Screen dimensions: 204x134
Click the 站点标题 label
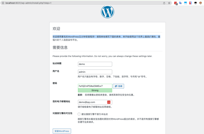tap(57, 63)
